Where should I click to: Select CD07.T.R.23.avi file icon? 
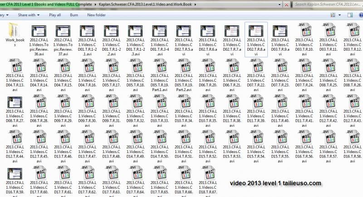280,66
